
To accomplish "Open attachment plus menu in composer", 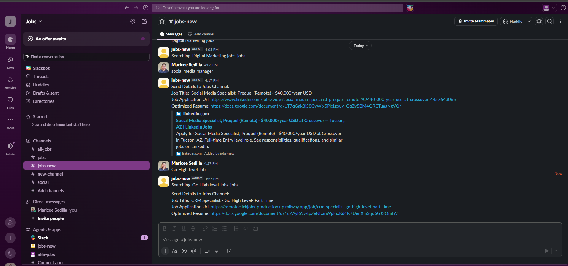I will pyautogui.click(x=165, y=251).
